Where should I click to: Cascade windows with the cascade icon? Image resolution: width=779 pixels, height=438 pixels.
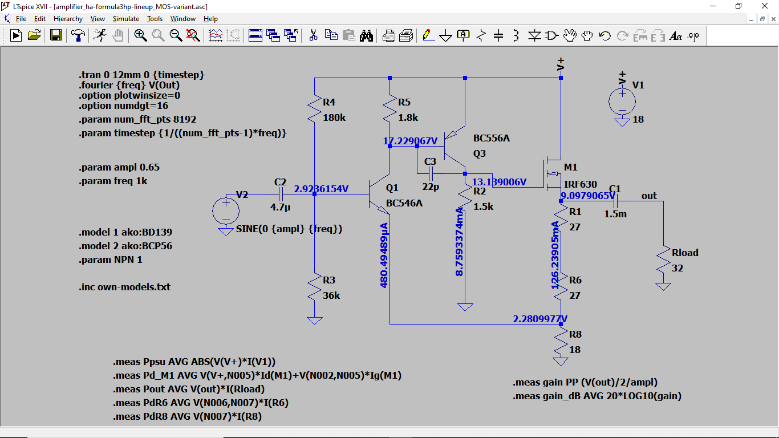(x=273, y=35)
